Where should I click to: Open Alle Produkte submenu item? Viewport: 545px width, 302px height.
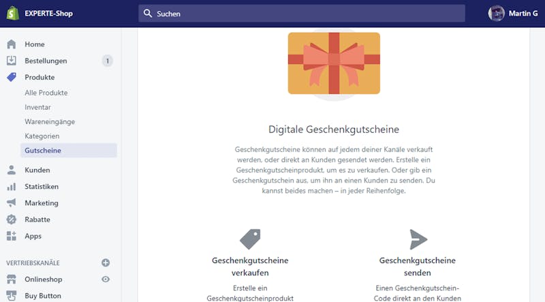pyautogui.click(x=46, y=93)
